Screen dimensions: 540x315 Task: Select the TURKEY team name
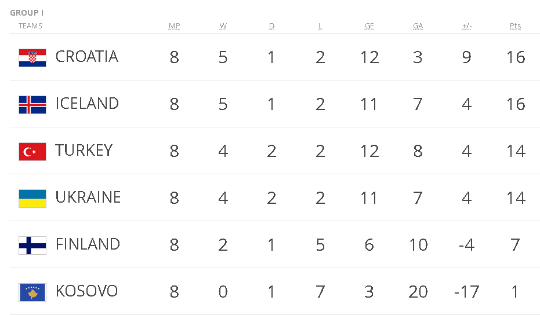tap(84, 151)
